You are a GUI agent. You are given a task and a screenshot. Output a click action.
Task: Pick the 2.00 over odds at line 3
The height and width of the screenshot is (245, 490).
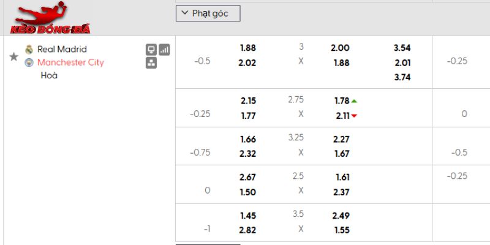pyautogui.click(x=340, y=48)
